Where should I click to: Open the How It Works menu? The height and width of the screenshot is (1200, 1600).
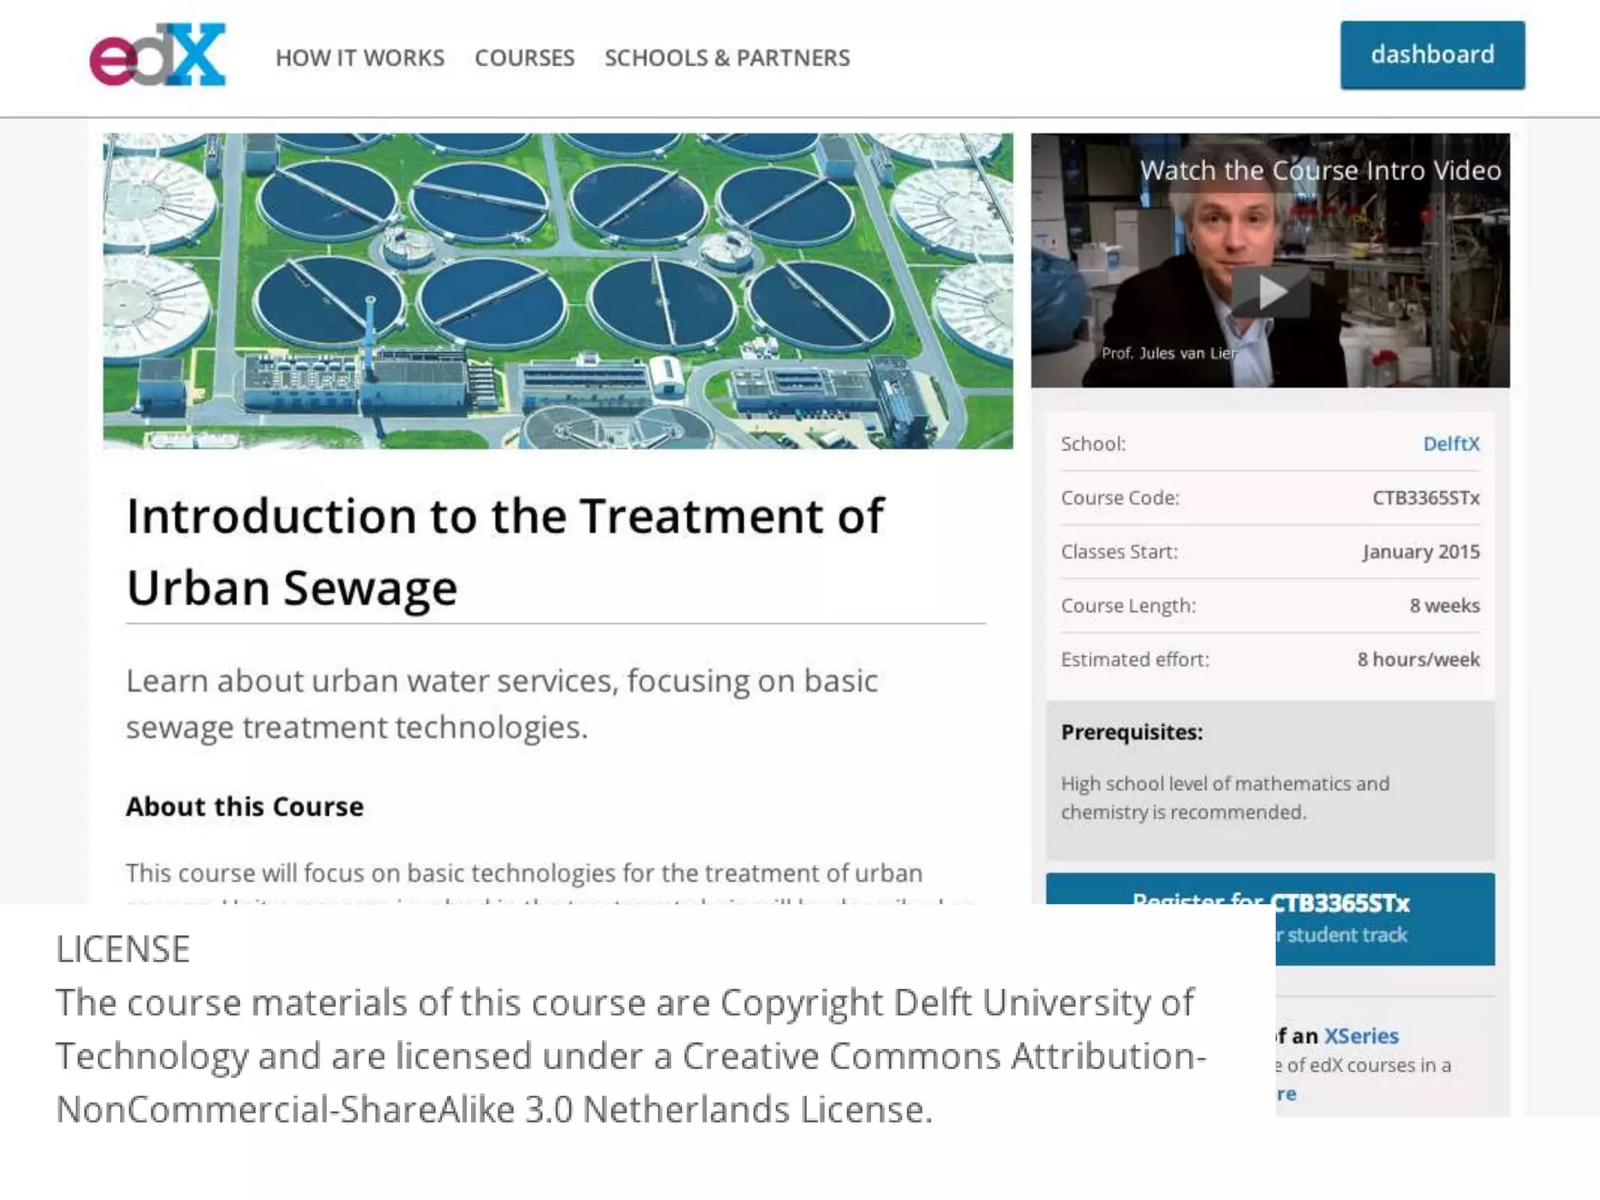coord(359,58)
